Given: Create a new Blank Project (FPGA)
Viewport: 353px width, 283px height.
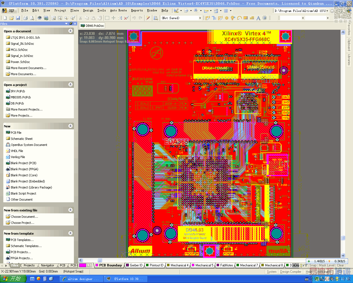Looking at the screenshot, I should pos(24,169).
